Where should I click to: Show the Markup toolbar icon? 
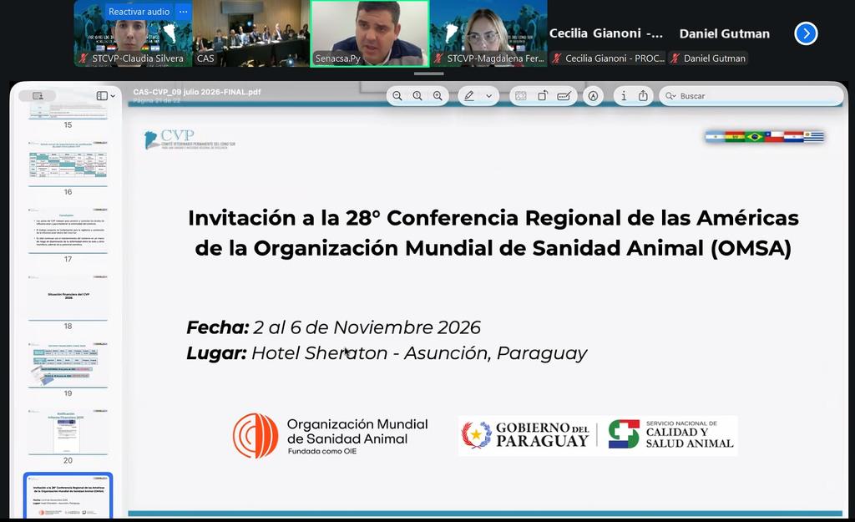pyautogui.click(x=594, y=96)
